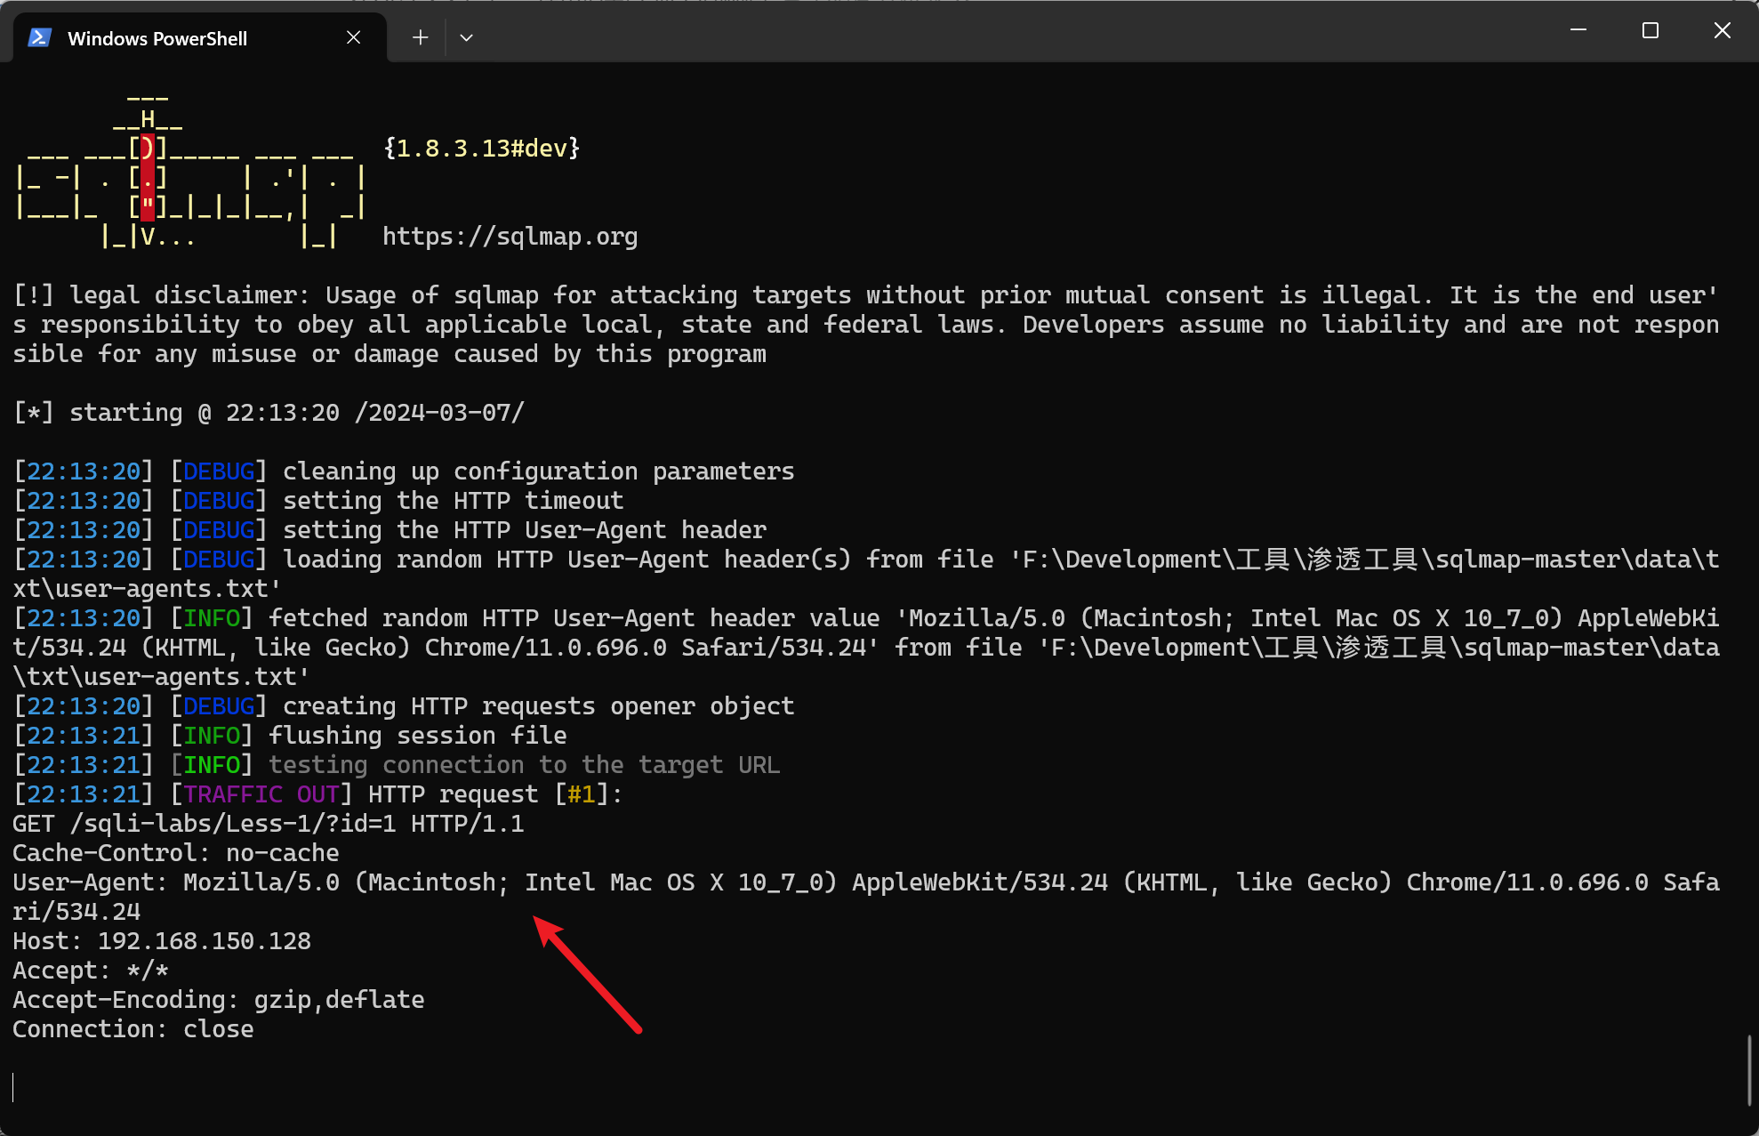
Task: Click 'setting the HTTP User-Agent header' line
Action: [390, 530]
